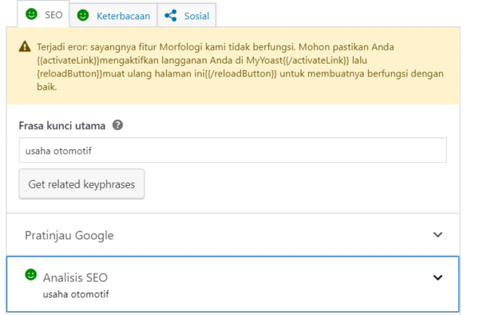Screen dimensions: 479x315
Task: Open the Keterbacaan tab
Action: pos(113,16)
